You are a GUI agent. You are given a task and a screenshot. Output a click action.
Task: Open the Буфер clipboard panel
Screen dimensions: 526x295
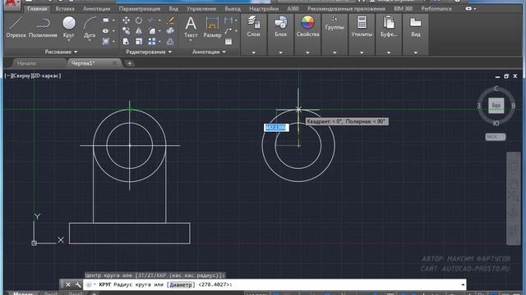pos(389,26)
